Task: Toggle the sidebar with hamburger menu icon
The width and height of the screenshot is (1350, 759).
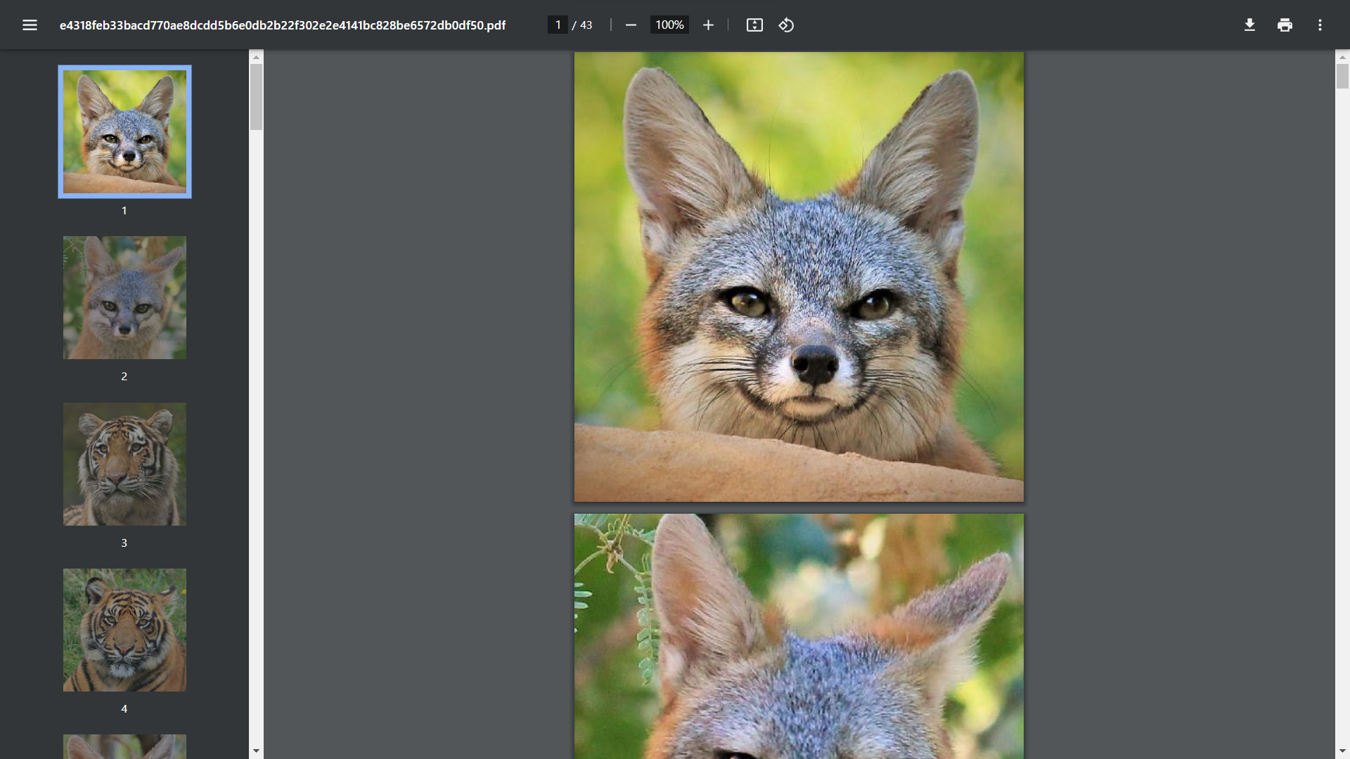Action: (30, 25)
